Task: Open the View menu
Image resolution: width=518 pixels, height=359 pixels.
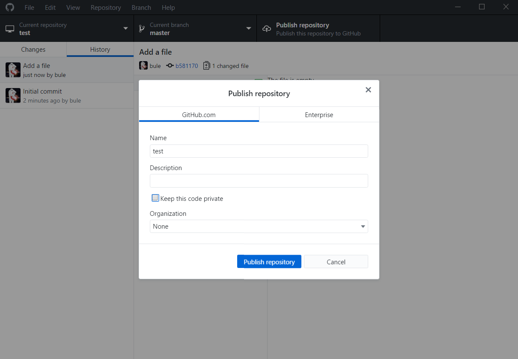Action: 73,7
